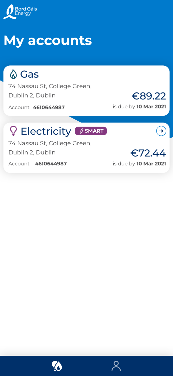
Task: Open the accounts flame icon in bottom navigation
Action: (57, 366)
